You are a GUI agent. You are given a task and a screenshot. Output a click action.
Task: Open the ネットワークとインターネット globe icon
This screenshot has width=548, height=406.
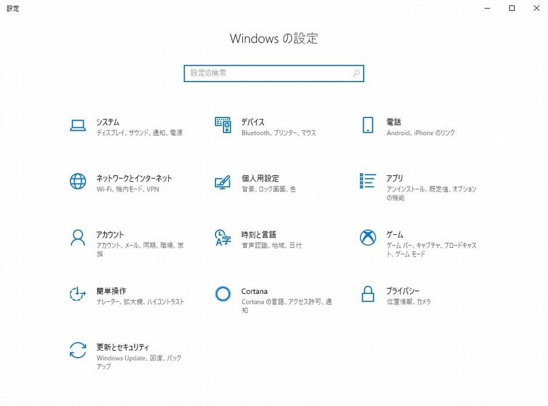pos(77,181)
